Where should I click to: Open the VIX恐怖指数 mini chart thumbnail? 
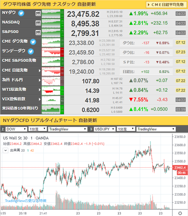pos(53,100)
